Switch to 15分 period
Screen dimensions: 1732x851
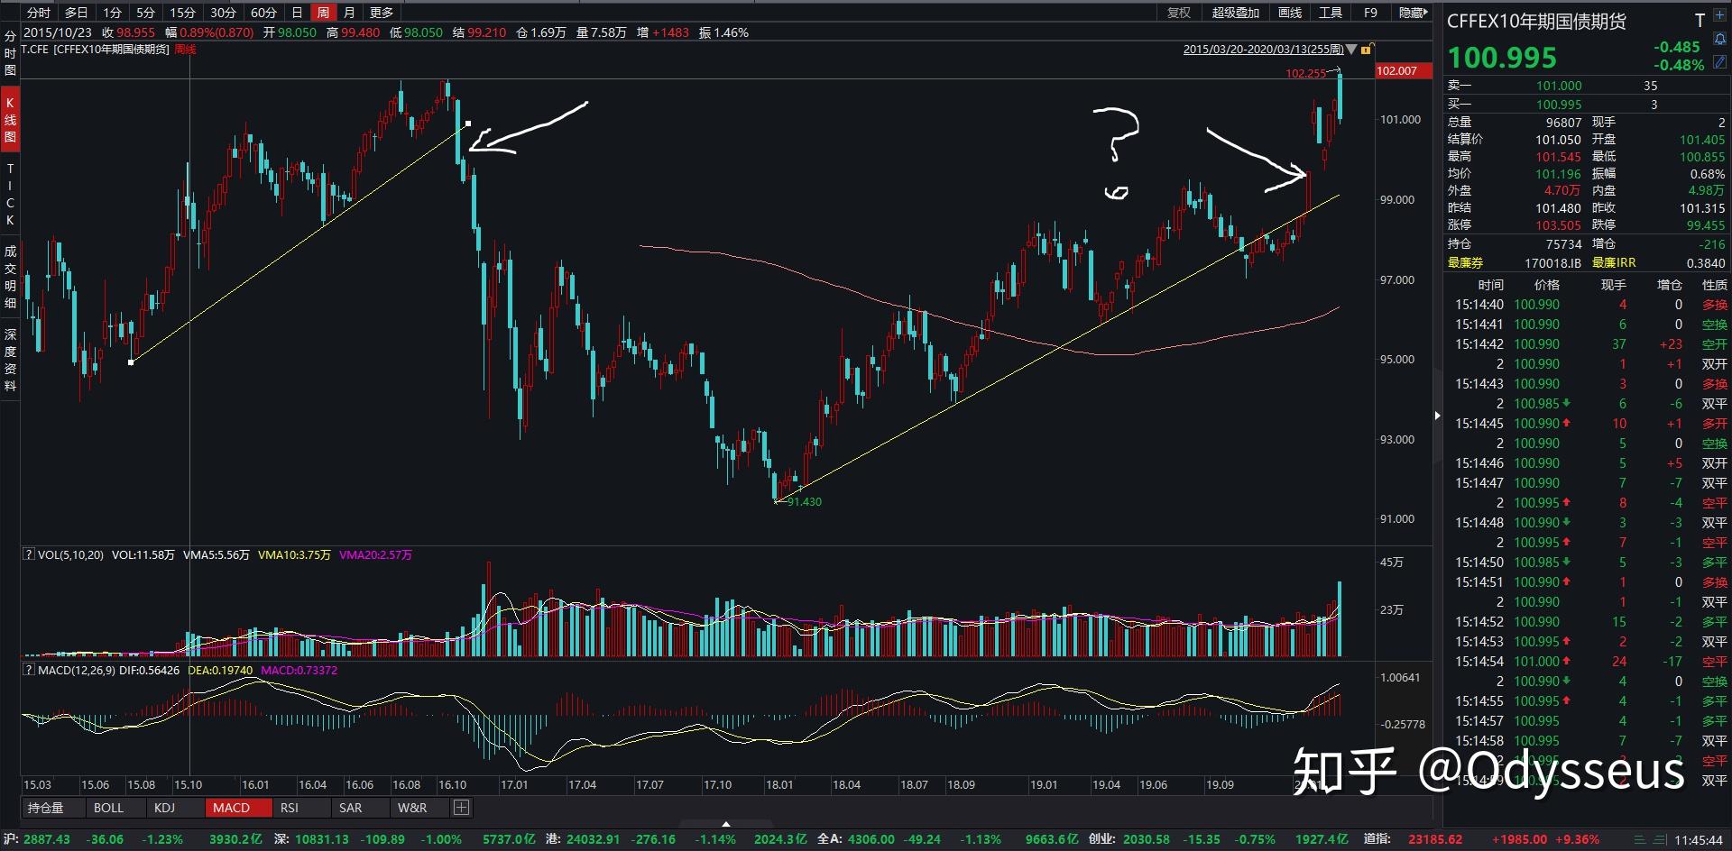183,13
